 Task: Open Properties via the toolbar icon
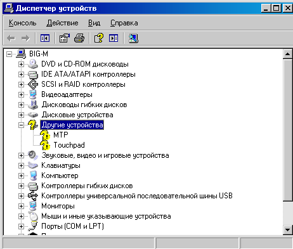tap(64, 38)
